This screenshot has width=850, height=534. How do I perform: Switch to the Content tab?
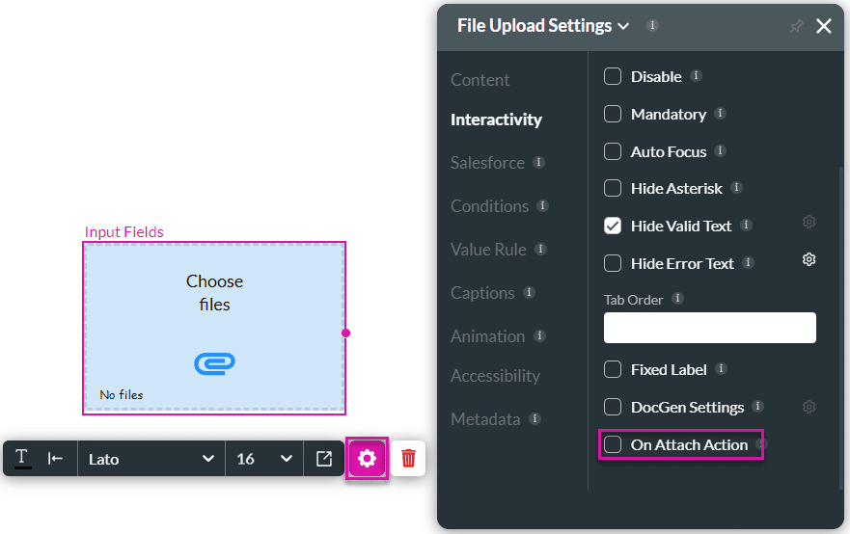coord(480,80)
